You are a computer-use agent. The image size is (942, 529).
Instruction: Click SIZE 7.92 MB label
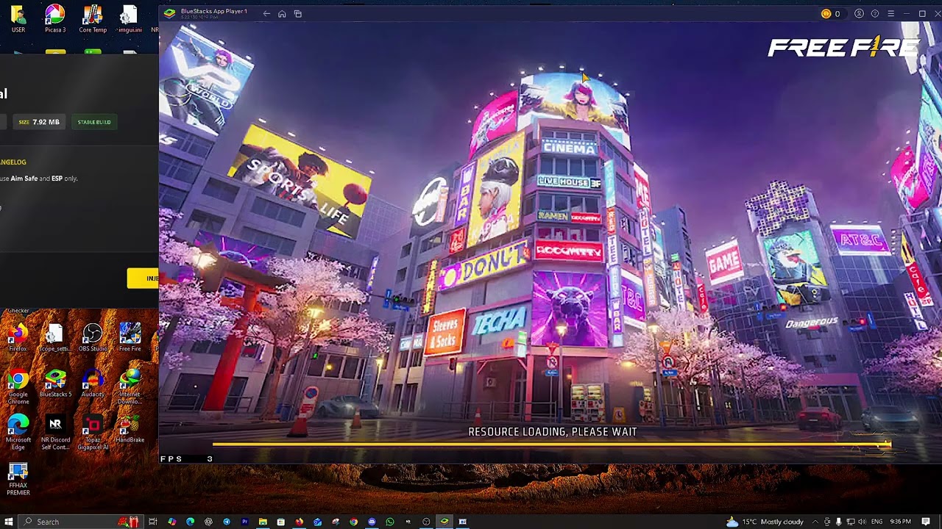tap(39, 122)
